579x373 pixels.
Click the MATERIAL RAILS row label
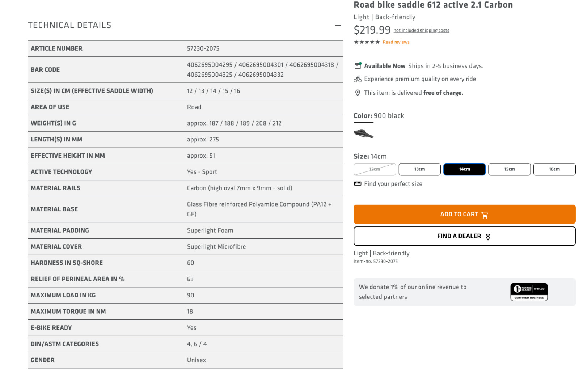(x=55, y=188)
